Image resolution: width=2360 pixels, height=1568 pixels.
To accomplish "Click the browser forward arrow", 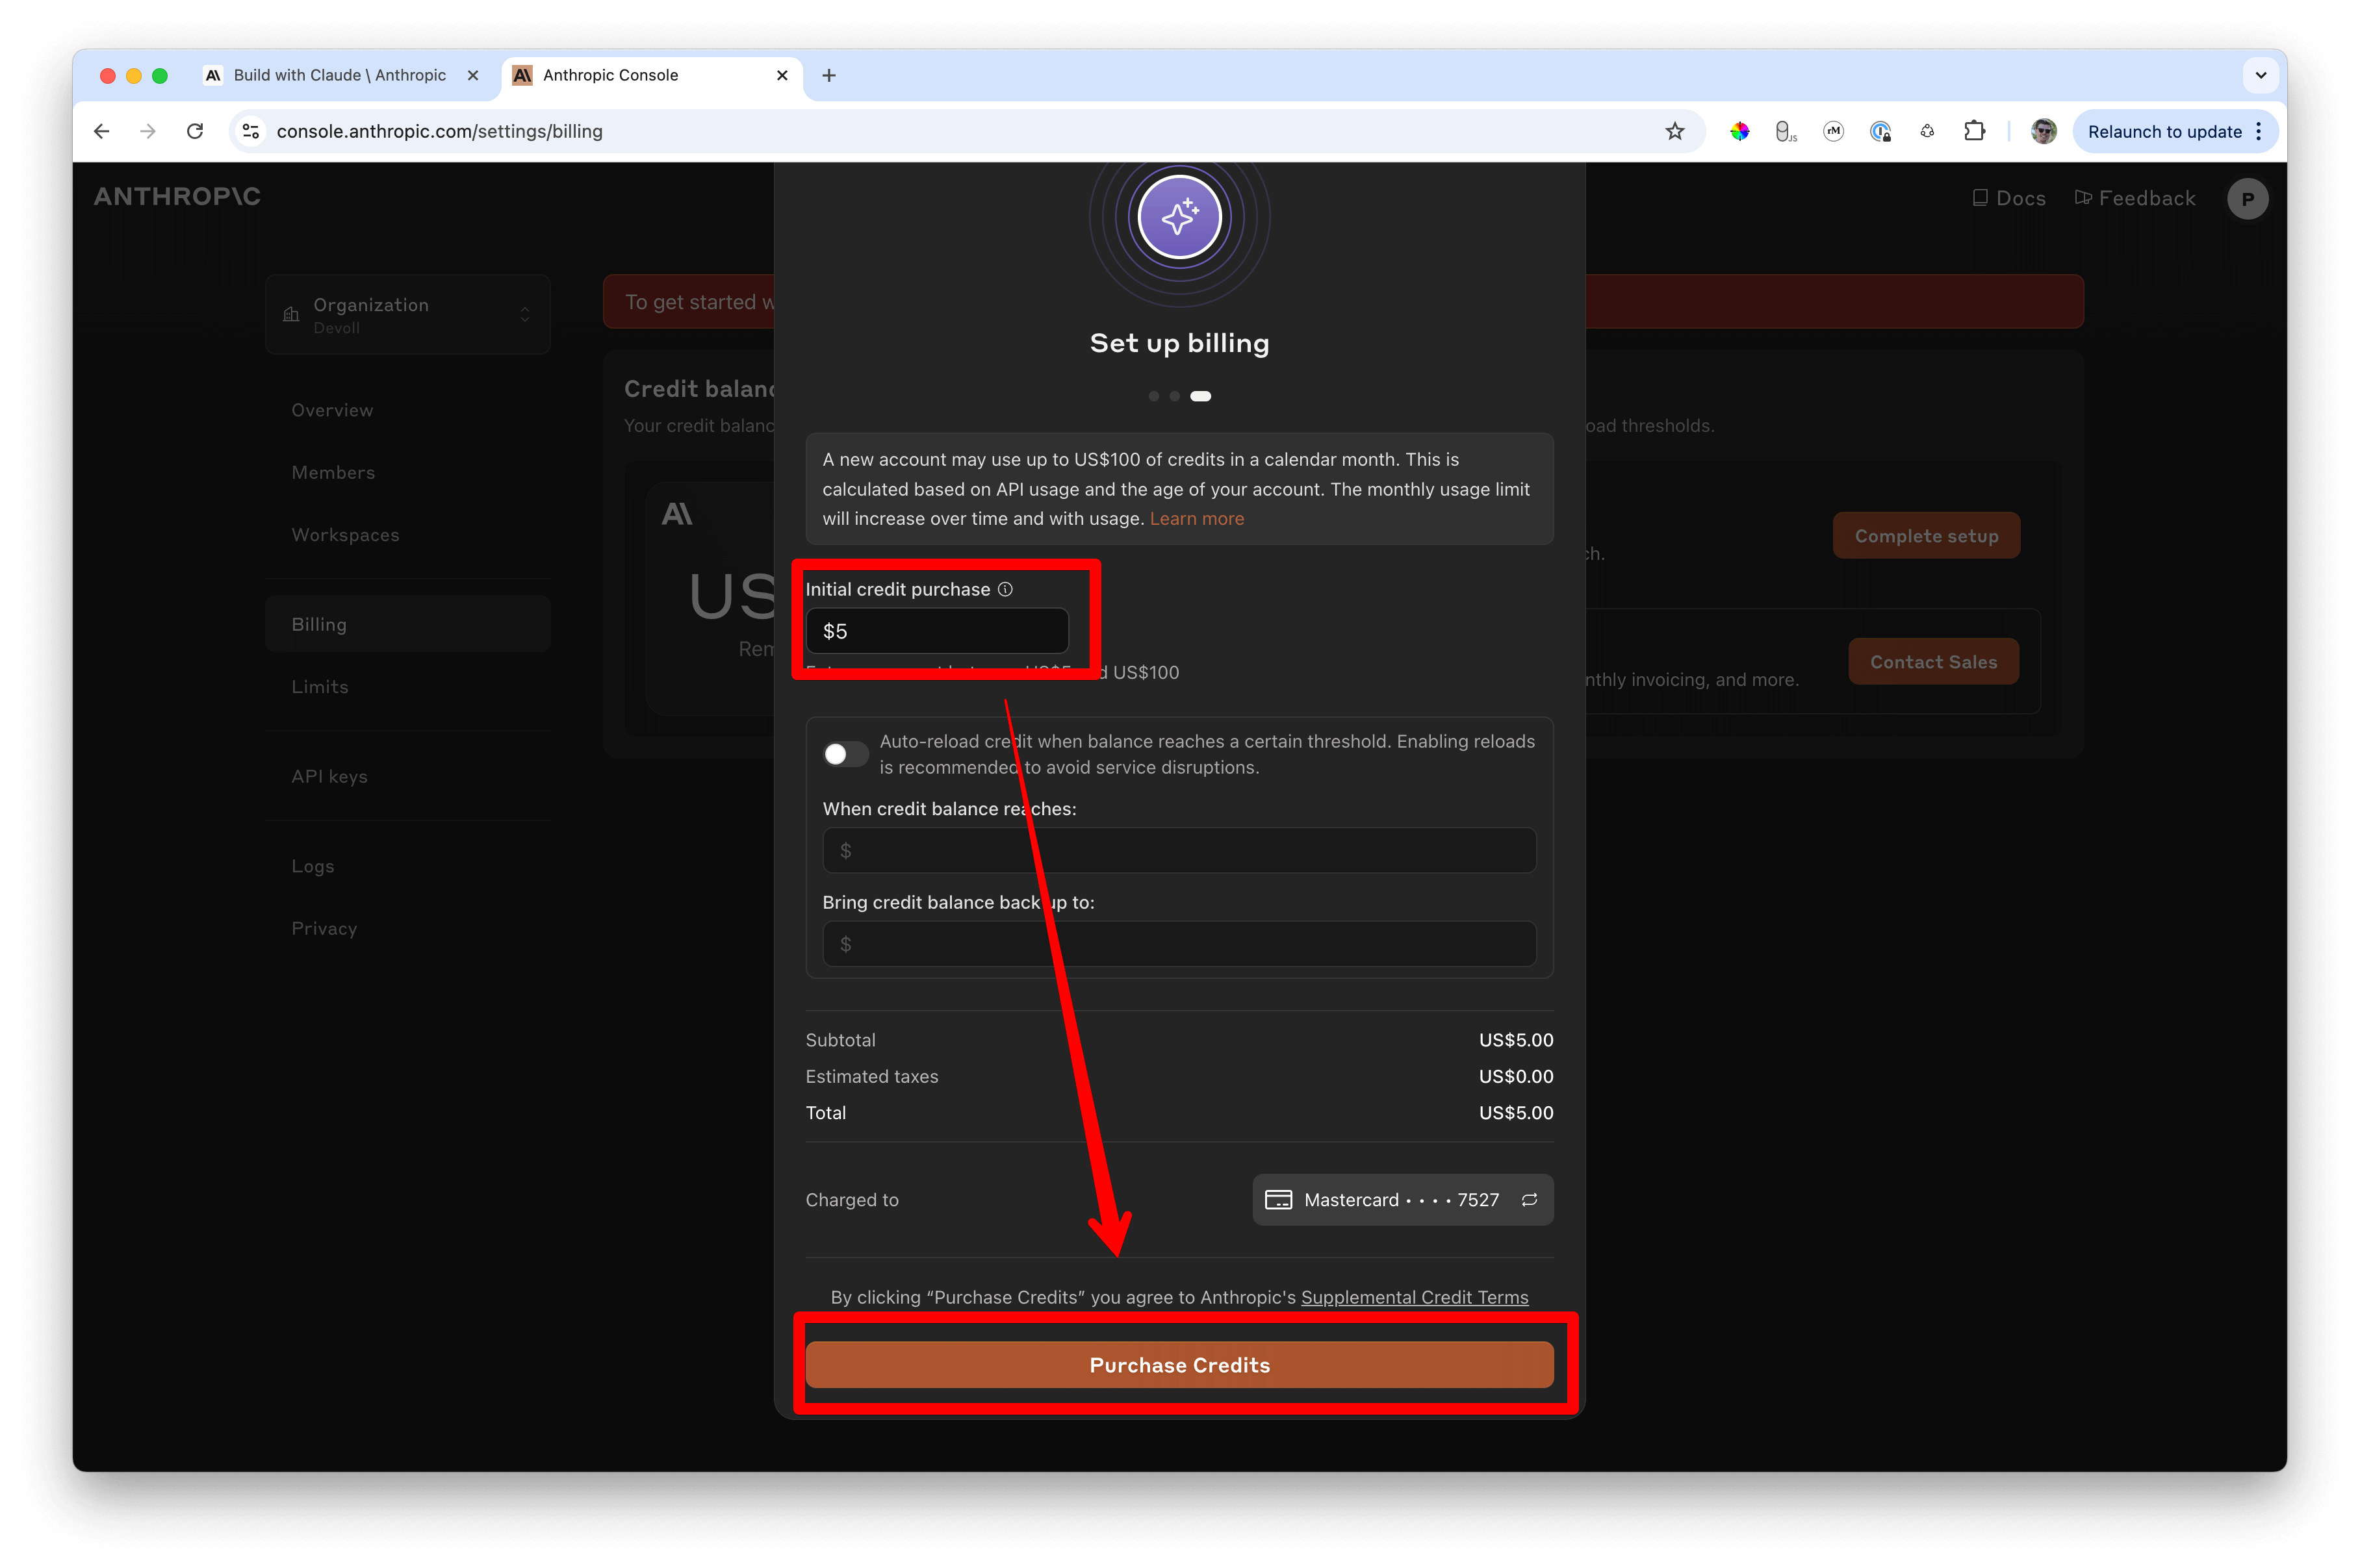I will coord(148,131).
